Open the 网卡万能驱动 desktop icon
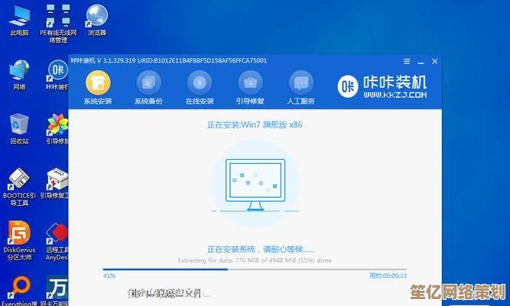 pyautogui.click(x=55, y=291)
